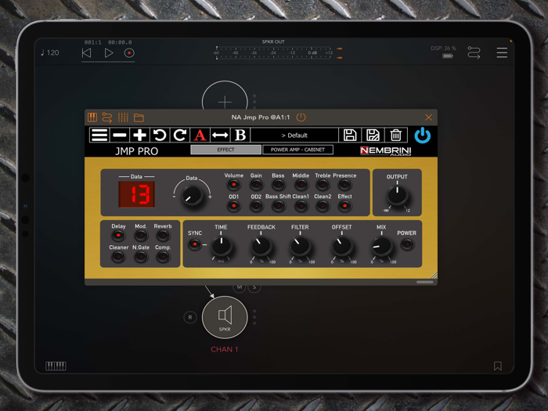Open the routing icon in the top bar
Viewport: 548px width, 411px height.
tap(474, 52)
